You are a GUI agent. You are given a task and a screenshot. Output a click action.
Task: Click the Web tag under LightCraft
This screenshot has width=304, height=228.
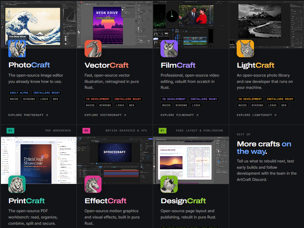click(x=284, y=105)
